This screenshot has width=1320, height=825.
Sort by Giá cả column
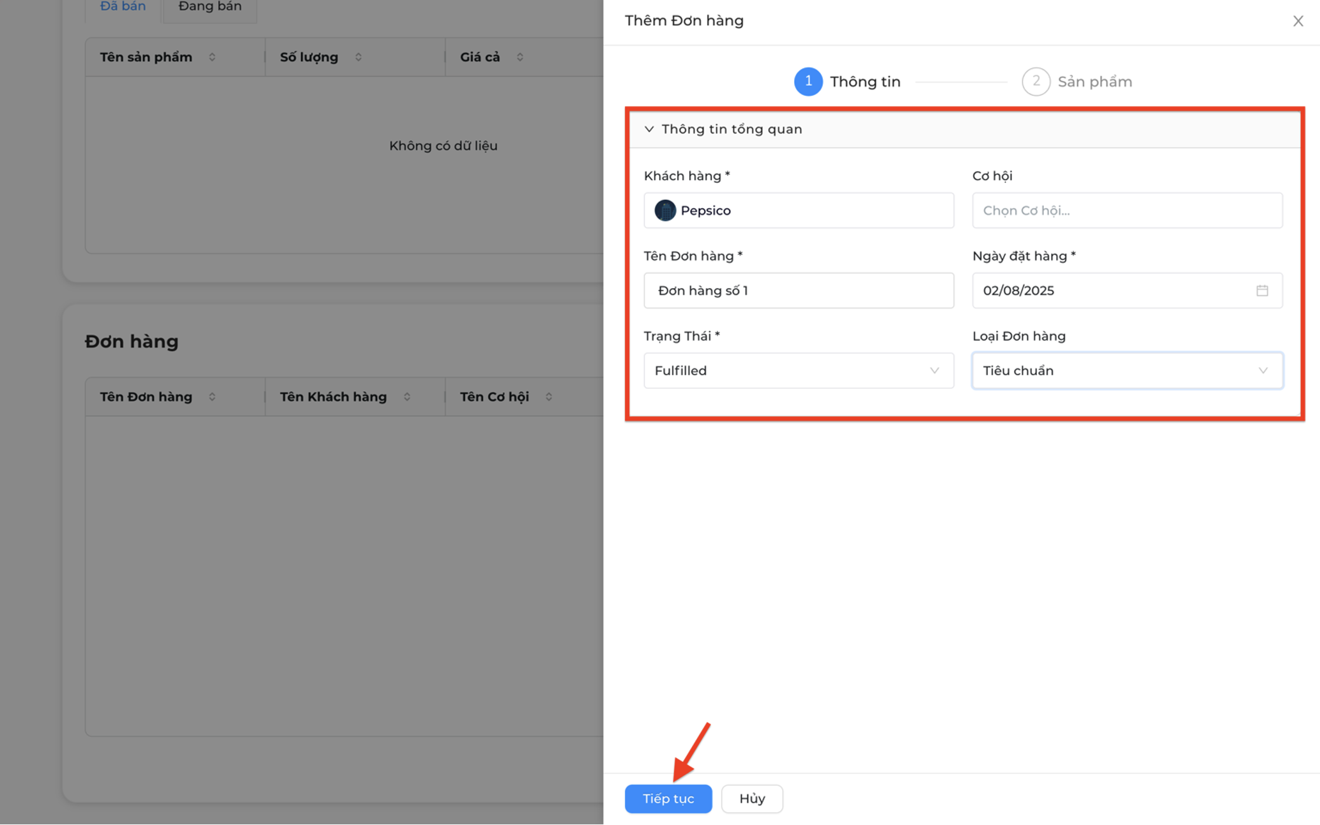[520, 57]
